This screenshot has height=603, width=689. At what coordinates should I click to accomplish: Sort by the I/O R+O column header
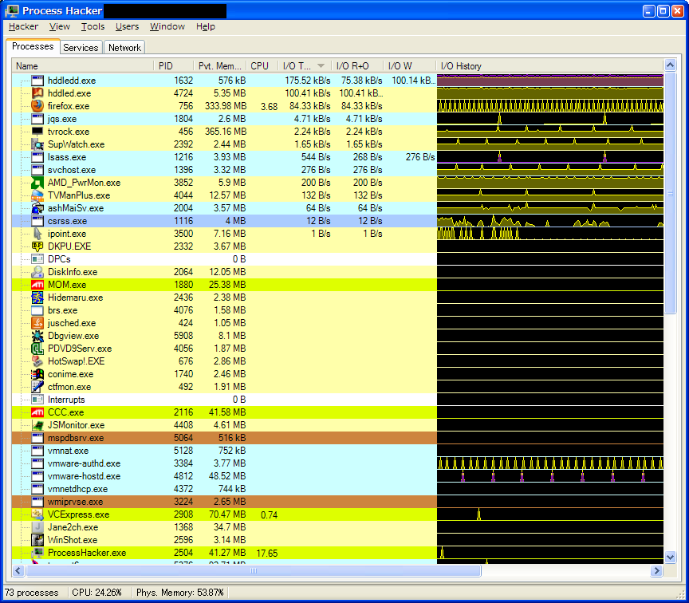tap(357, 66)
